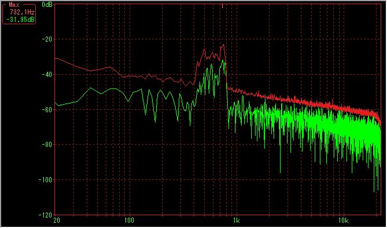The height and width of the screenshot is (228, 387).
Task: Click the 0dB label on the vertical axis
Action: point(47,4)
